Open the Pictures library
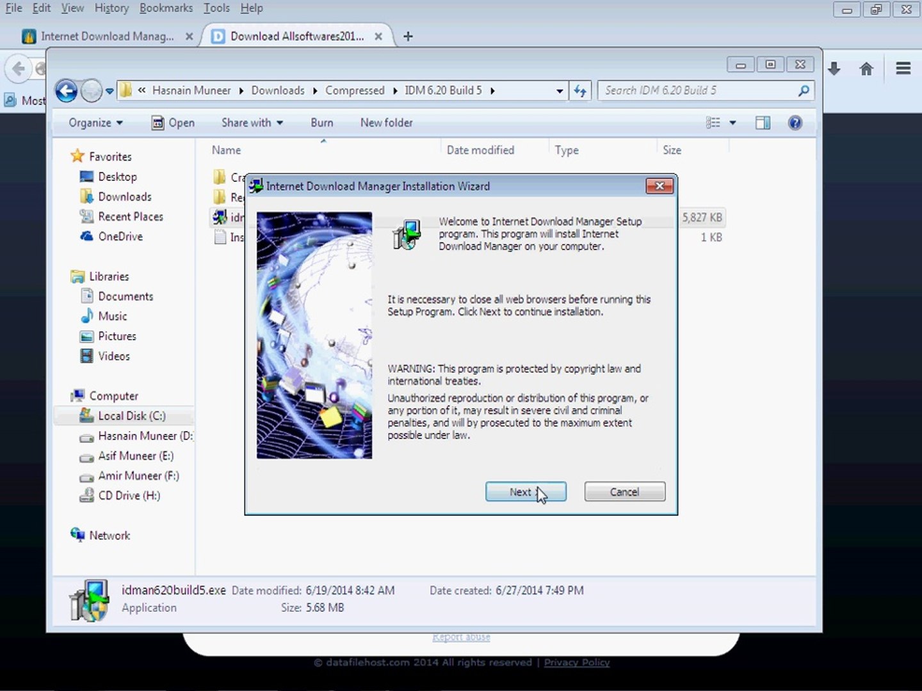This screenshot has width=922, height=691. tap(117, 336)
